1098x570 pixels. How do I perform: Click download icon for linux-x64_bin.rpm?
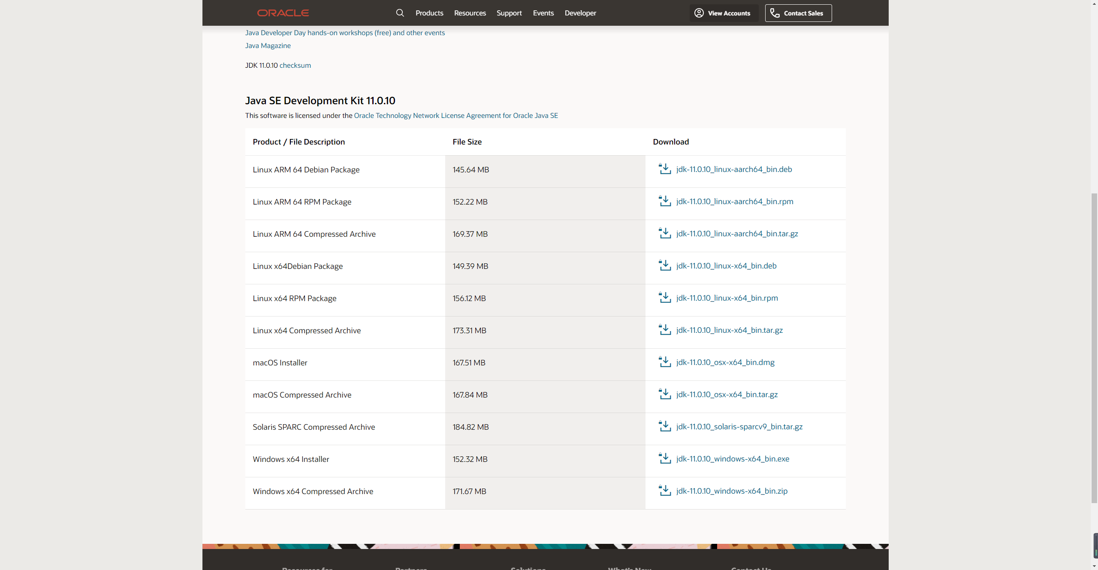tap(665, 297)
